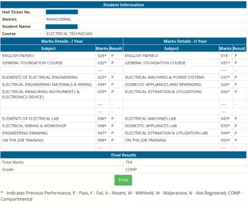Click the Final Results header
248x208 pixels.
(124, 155)
